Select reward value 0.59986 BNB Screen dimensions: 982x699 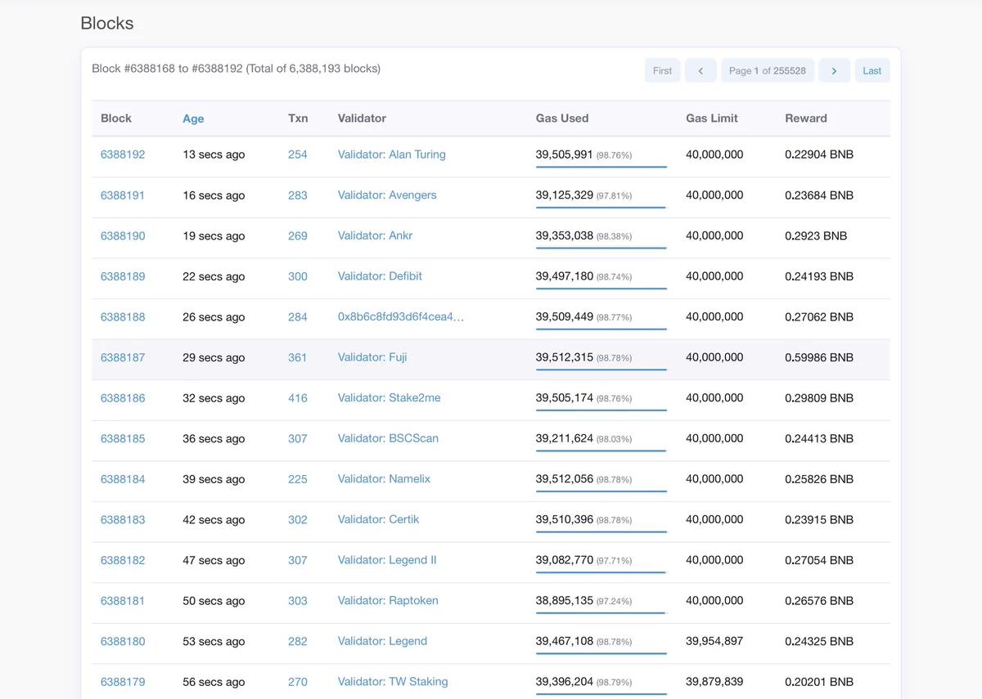click(819, 357)
